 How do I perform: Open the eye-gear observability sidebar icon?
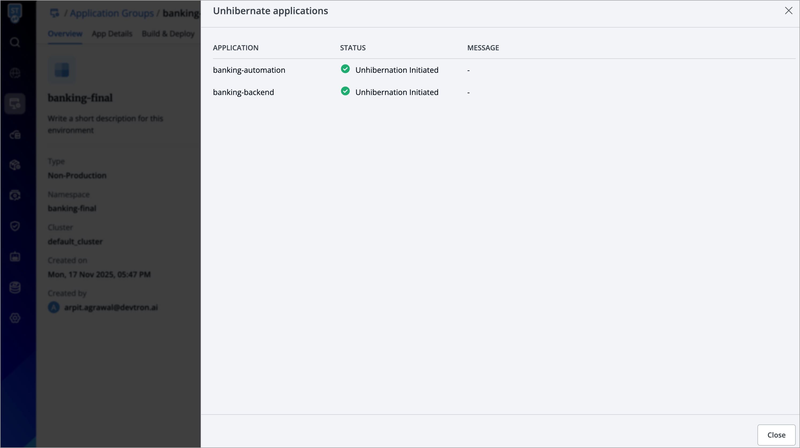[x=15, y=195]
